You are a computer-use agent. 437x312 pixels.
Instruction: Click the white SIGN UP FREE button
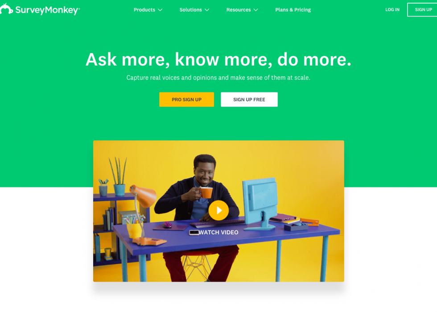pos(249,100)
